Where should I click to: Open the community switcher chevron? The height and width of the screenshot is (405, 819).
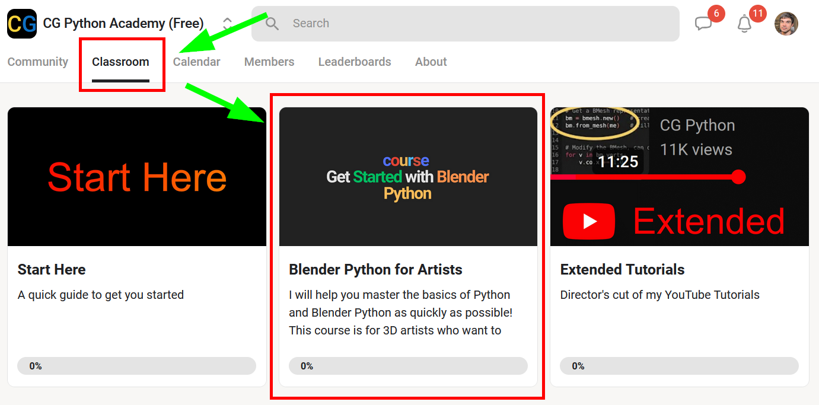coord(227,23)
